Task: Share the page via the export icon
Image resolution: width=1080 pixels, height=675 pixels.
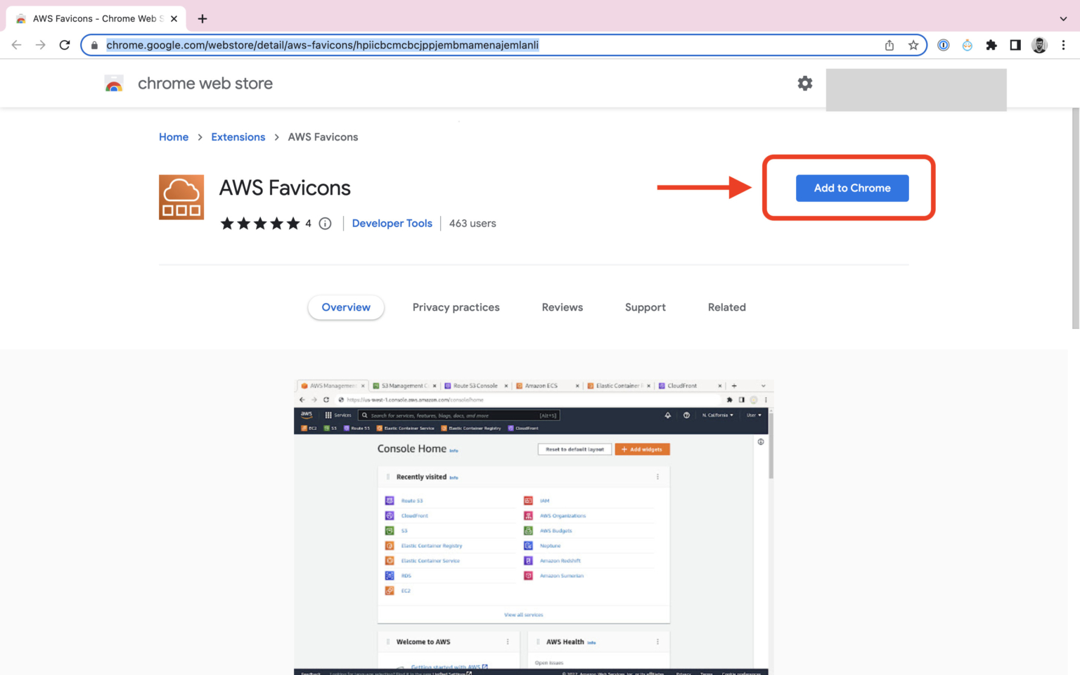Action: (889, 44)
